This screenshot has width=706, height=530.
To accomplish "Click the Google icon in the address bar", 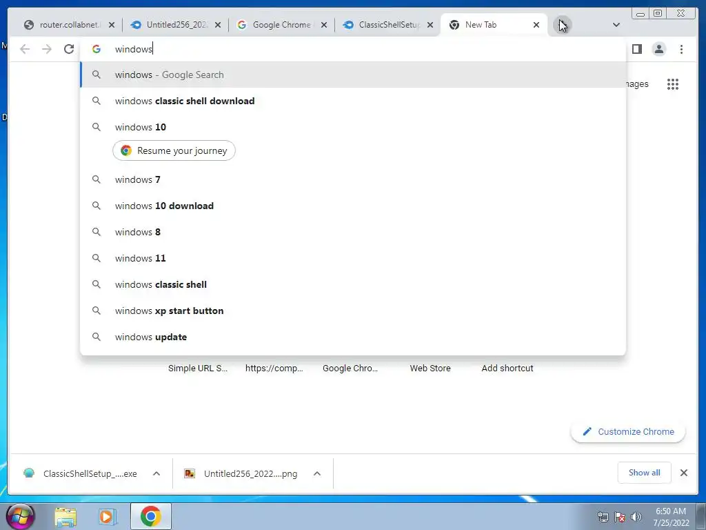I will pyautogui.click(x=97, y=49).
